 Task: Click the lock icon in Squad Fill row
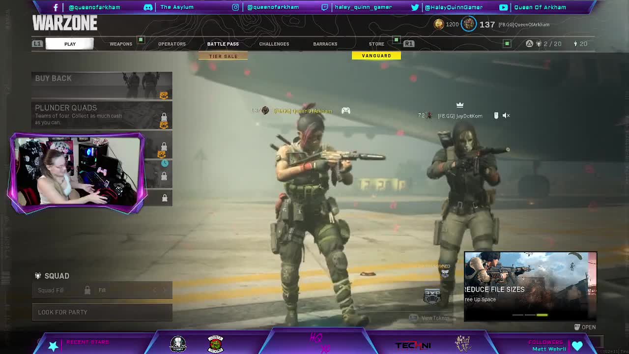point(87,290)
